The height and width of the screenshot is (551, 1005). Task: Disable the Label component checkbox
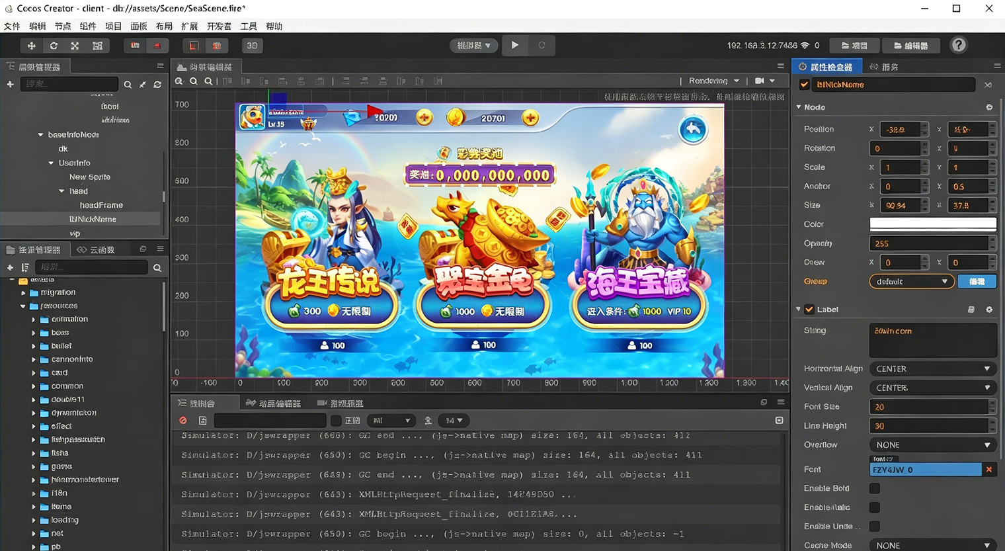pos(809,310)
